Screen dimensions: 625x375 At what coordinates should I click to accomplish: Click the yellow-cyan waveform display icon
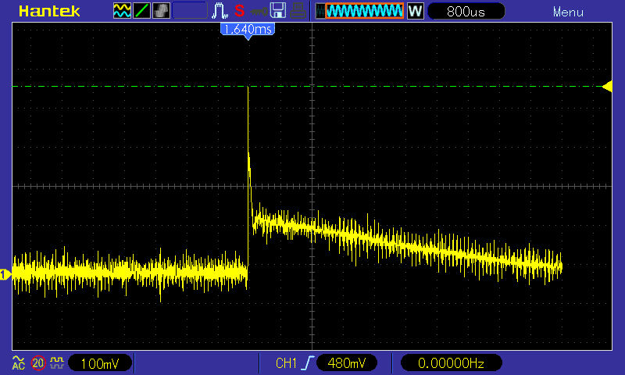click(123, 11)
